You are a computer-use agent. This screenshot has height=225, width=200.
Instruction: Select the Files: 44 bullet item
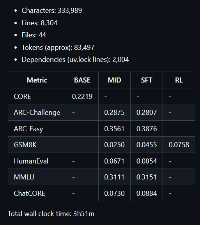pyautogui.click(x=34, y=35)
